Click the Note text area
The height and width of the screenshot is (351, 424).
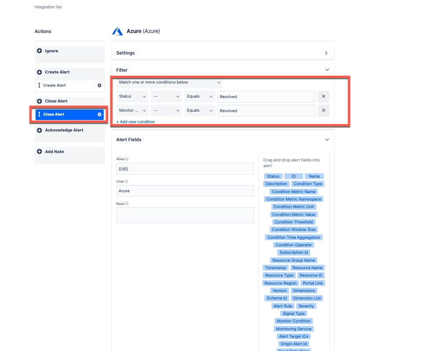point(185,215)
